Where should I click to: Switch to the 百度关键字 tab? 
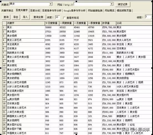[22, 10]
